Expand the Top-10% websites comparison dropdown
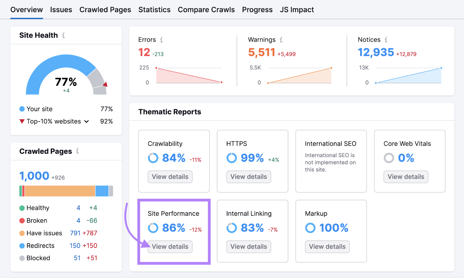Viewport: 464px width, 278px height. click(86, 121)
